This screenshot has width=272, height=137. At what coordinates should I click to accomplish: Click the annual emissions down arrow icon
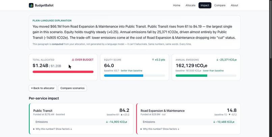(x=217, y=60)
